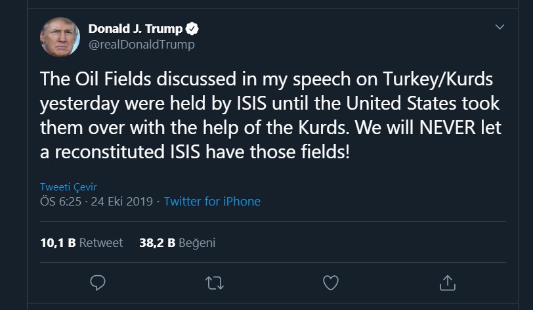Click the Tweeti Çevir translate link

(68, 187)
